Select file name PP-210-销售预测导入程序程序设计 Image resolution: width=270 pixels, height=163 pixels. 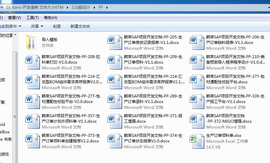coord(236,59)
